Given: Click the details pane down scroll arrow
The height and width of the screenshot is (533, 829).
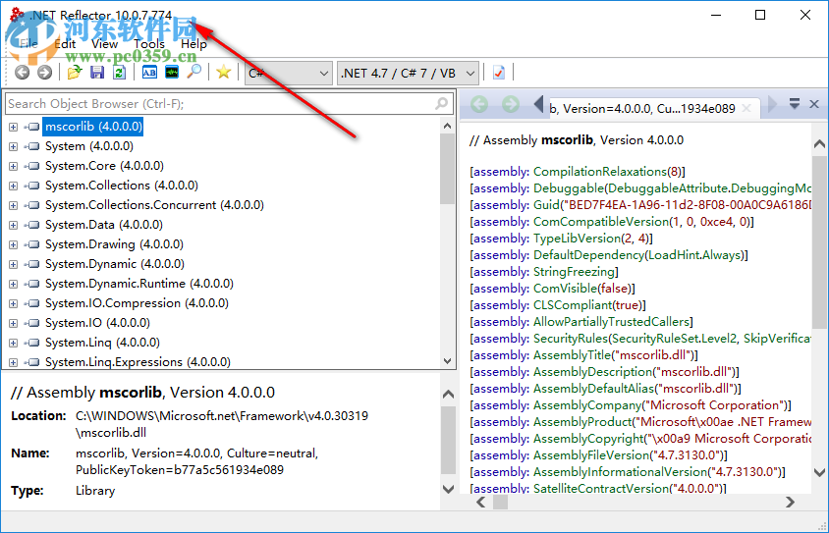Looking at the screenshot, I should tap(448, 489).
